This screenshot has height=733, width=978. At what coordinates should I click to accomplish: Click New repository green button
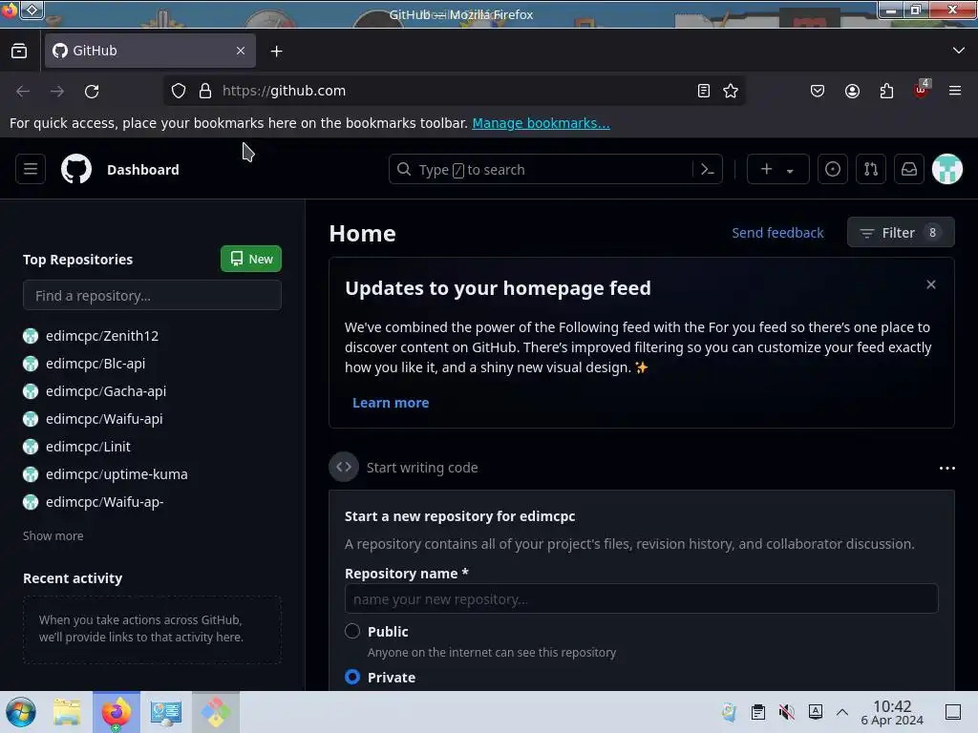[251, 259]
